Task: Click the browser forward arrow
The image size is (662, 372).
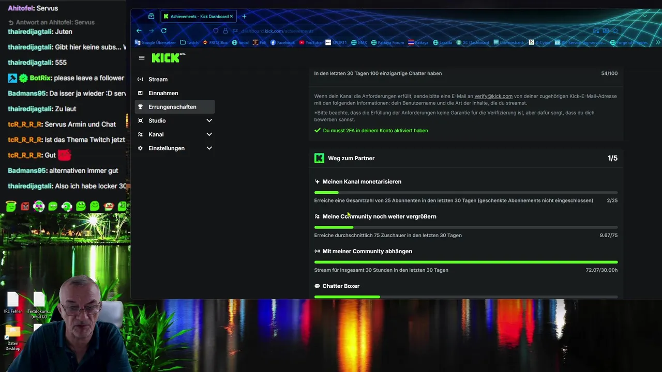Action: (152, 31)
